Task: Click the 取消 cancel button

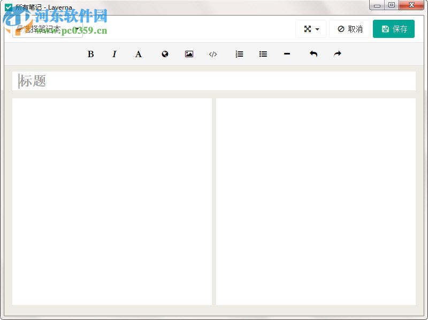Action: click(350, 29)
